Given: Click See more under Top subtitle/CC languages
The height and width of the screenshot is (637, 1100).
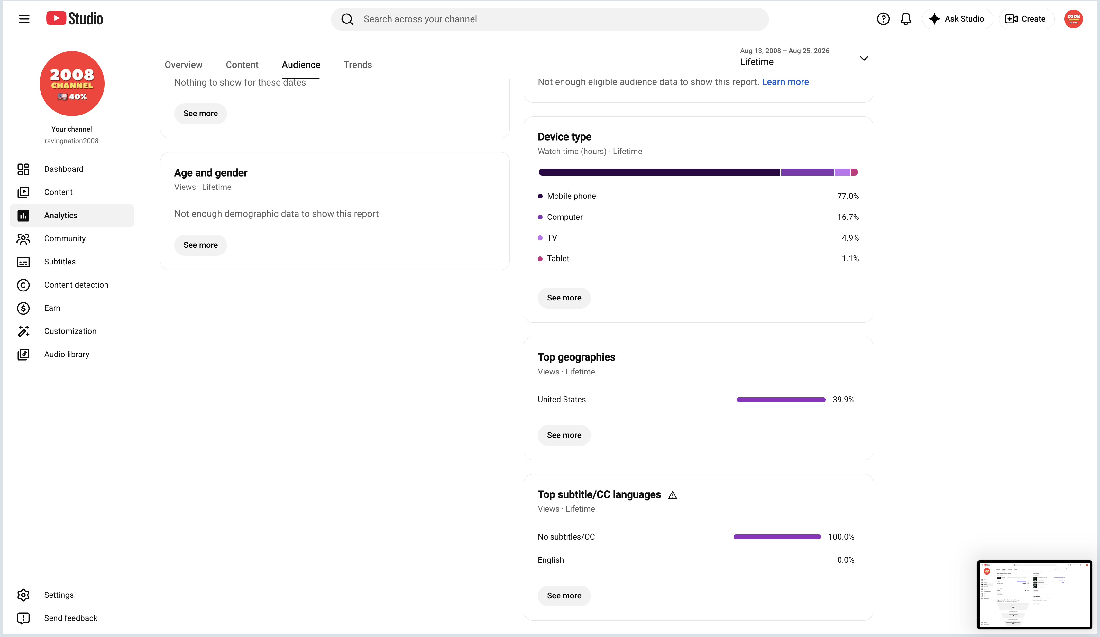Looking at the screenshot, I should [564, 595].
